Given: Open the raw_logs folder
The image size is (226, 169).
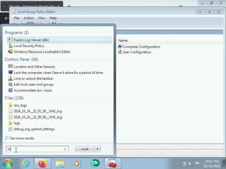Looking at the screenshot, I should [x=20, y=105].
